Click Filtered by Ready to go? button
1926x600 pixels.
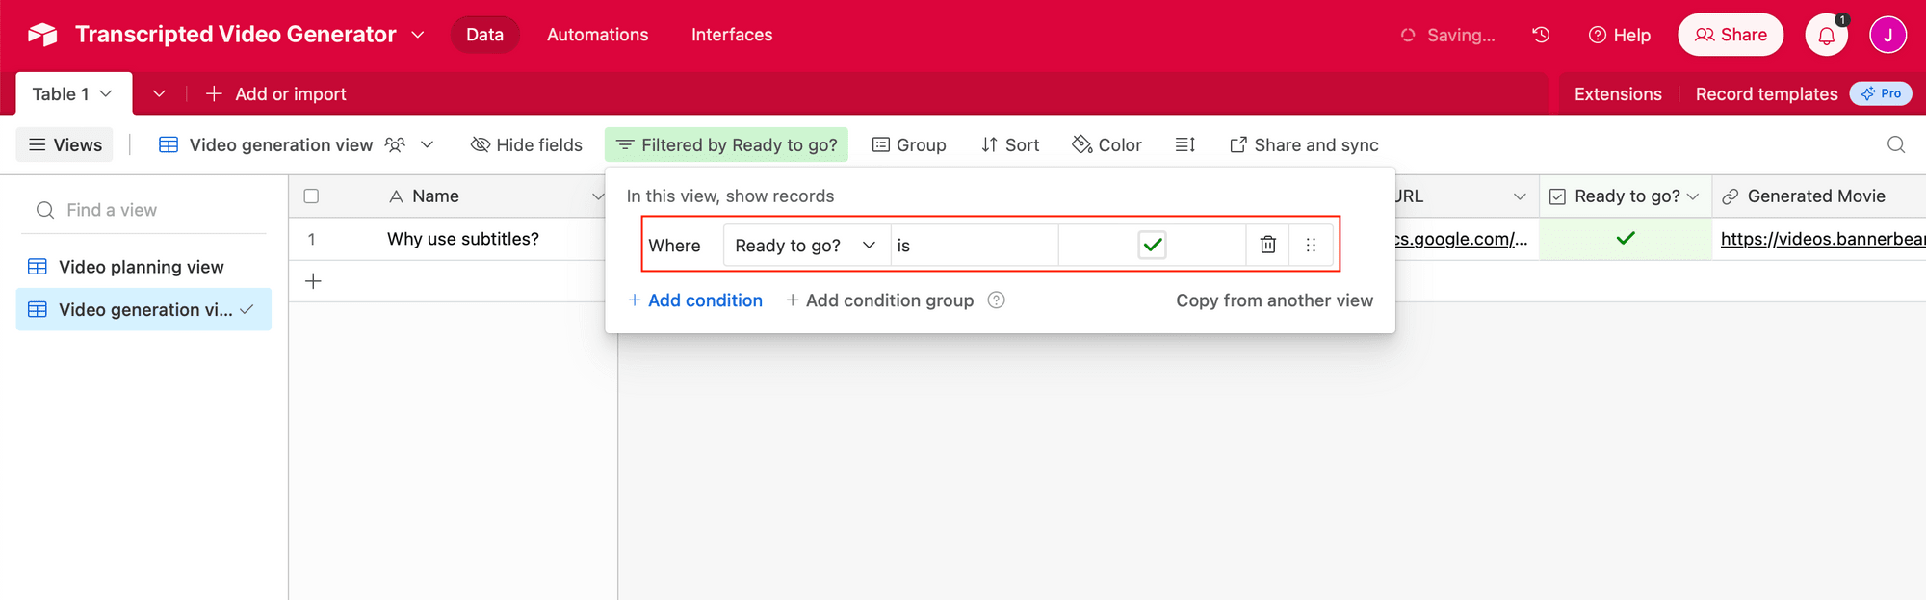point(726,144)
